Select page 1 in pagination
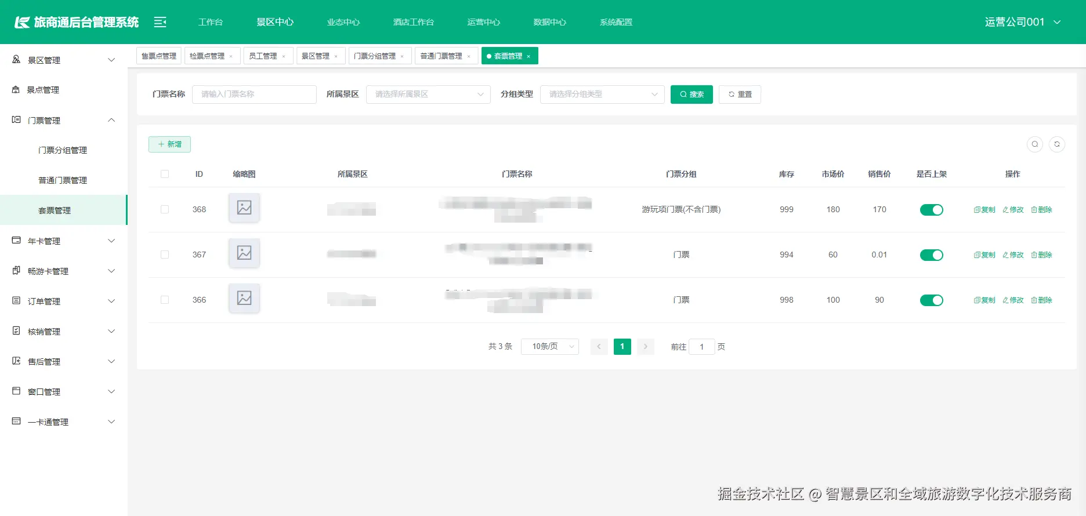This screenshot has width=1086, height=516. (x=622, y=347)
